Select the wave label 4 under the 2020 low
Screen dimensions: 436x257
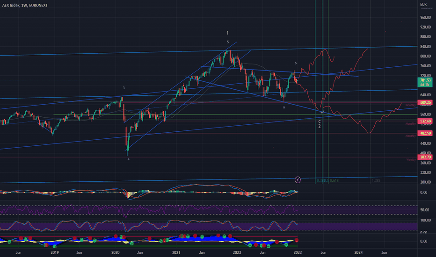(129, 159)
